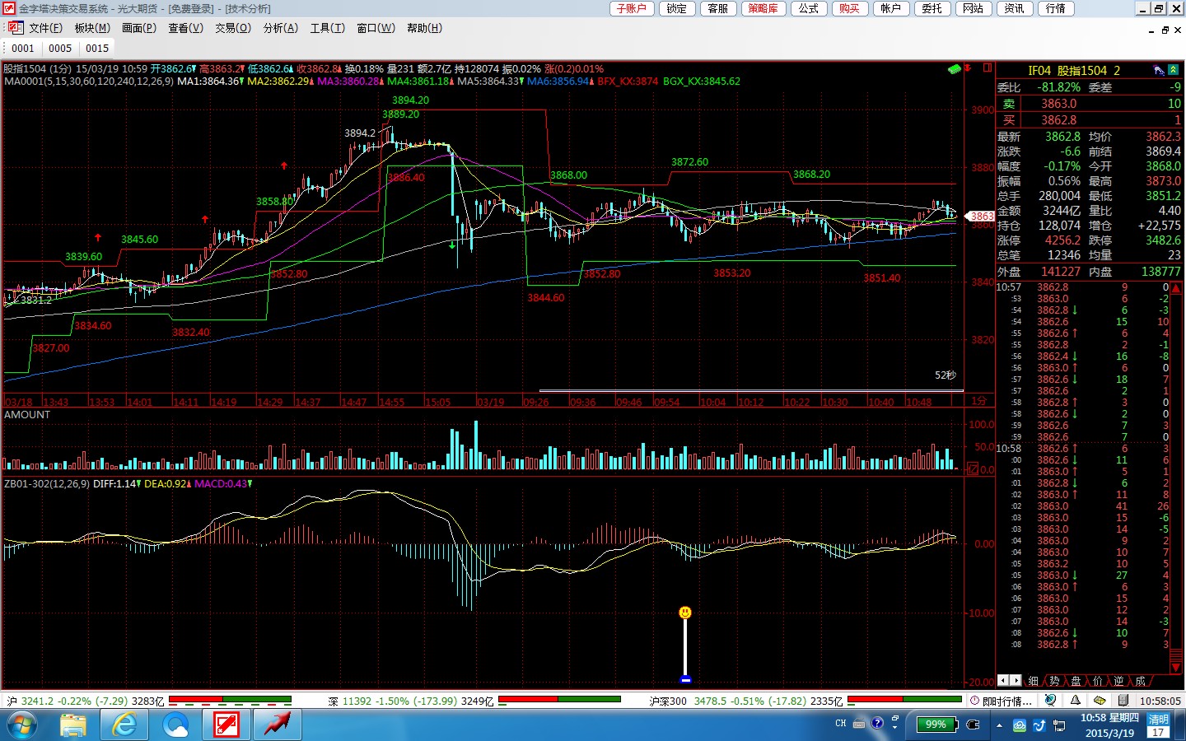The height and width of the screenshot is (741, 1186).
Task: Select the 0005 period tab
Action: point(60,48)
